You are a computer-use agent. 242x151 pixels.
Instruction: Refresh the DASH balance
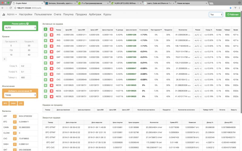click(15, 144)
